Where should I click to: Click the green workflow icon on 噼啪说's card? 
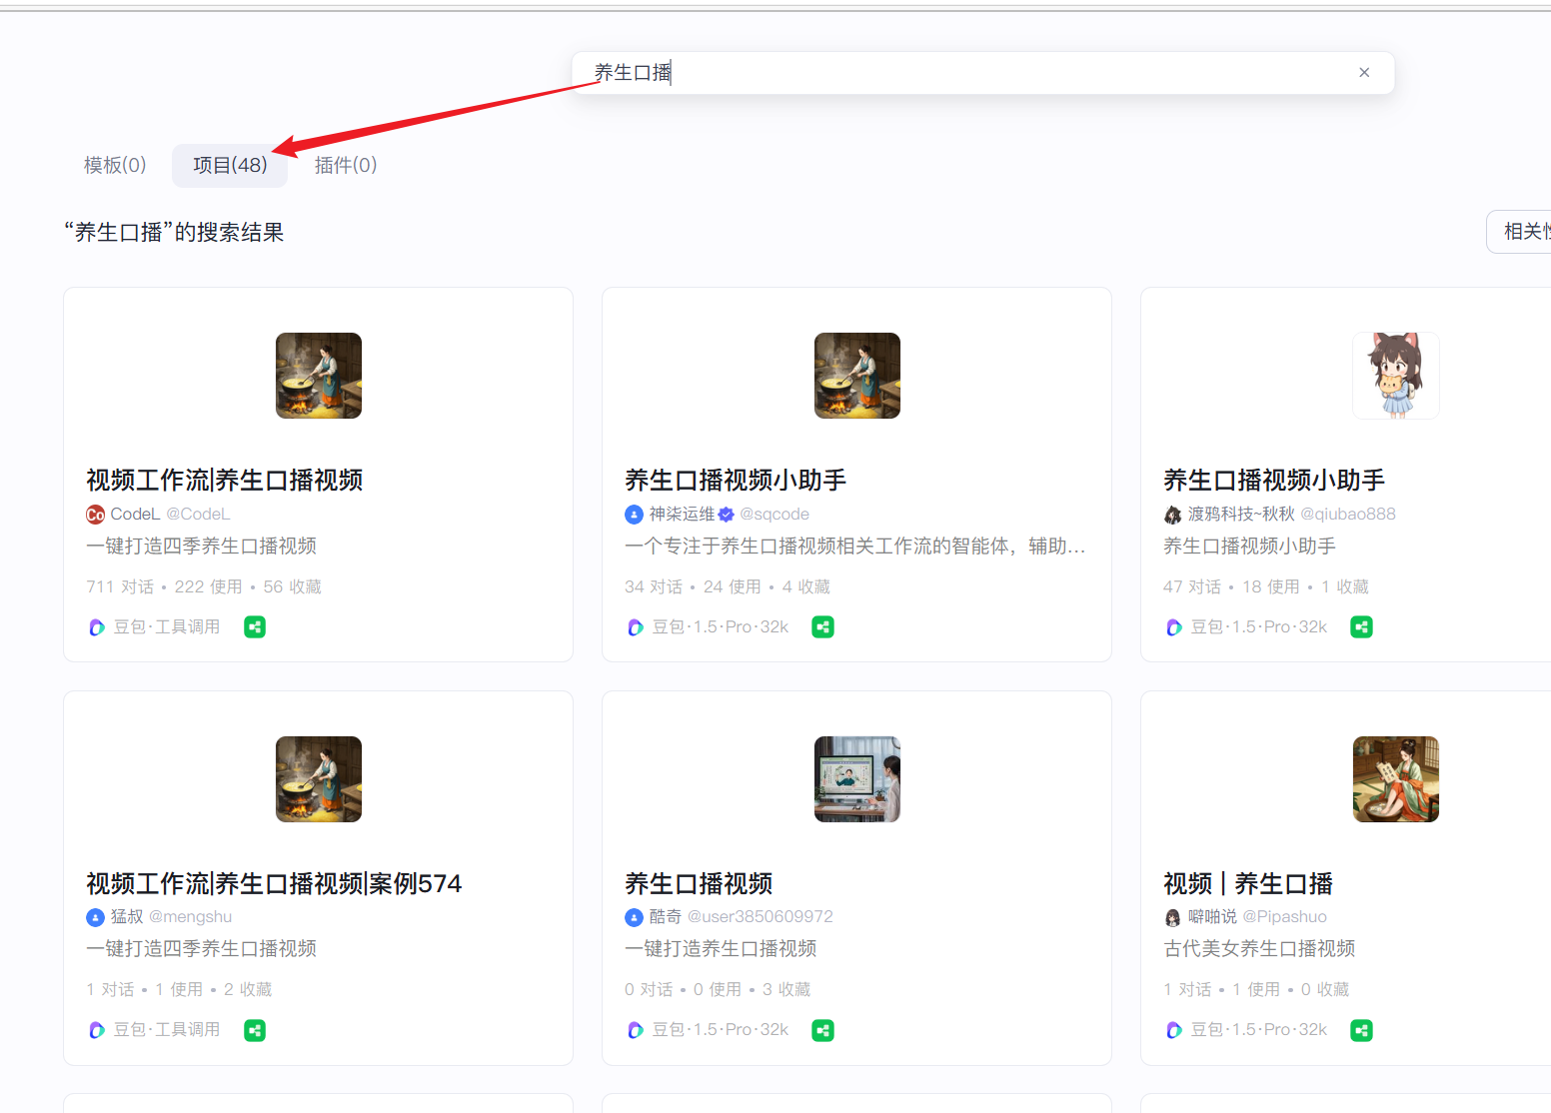1361,1030
